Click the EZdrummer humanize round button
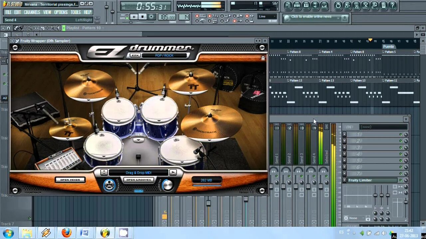Image resolution: width=426 pixels, height=239 pixels. click(109, 185)
